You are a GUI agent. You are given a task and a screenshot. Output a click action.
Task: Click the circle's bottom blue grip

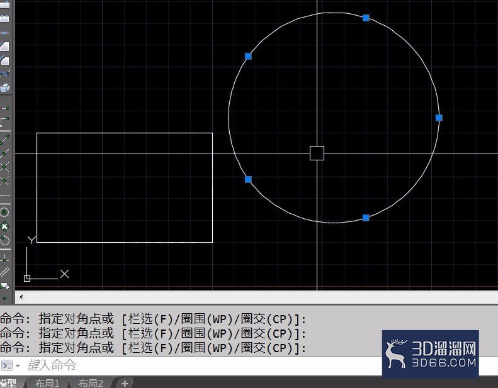(x=366, y=218)
